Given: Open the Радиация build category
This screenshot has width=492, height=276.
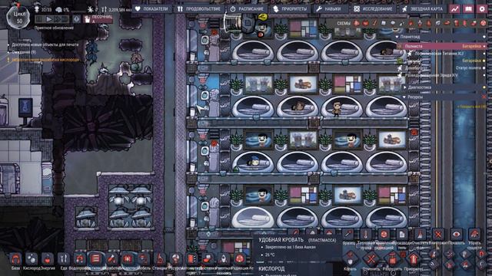Looking at the screenshot, I should point(240,259).
